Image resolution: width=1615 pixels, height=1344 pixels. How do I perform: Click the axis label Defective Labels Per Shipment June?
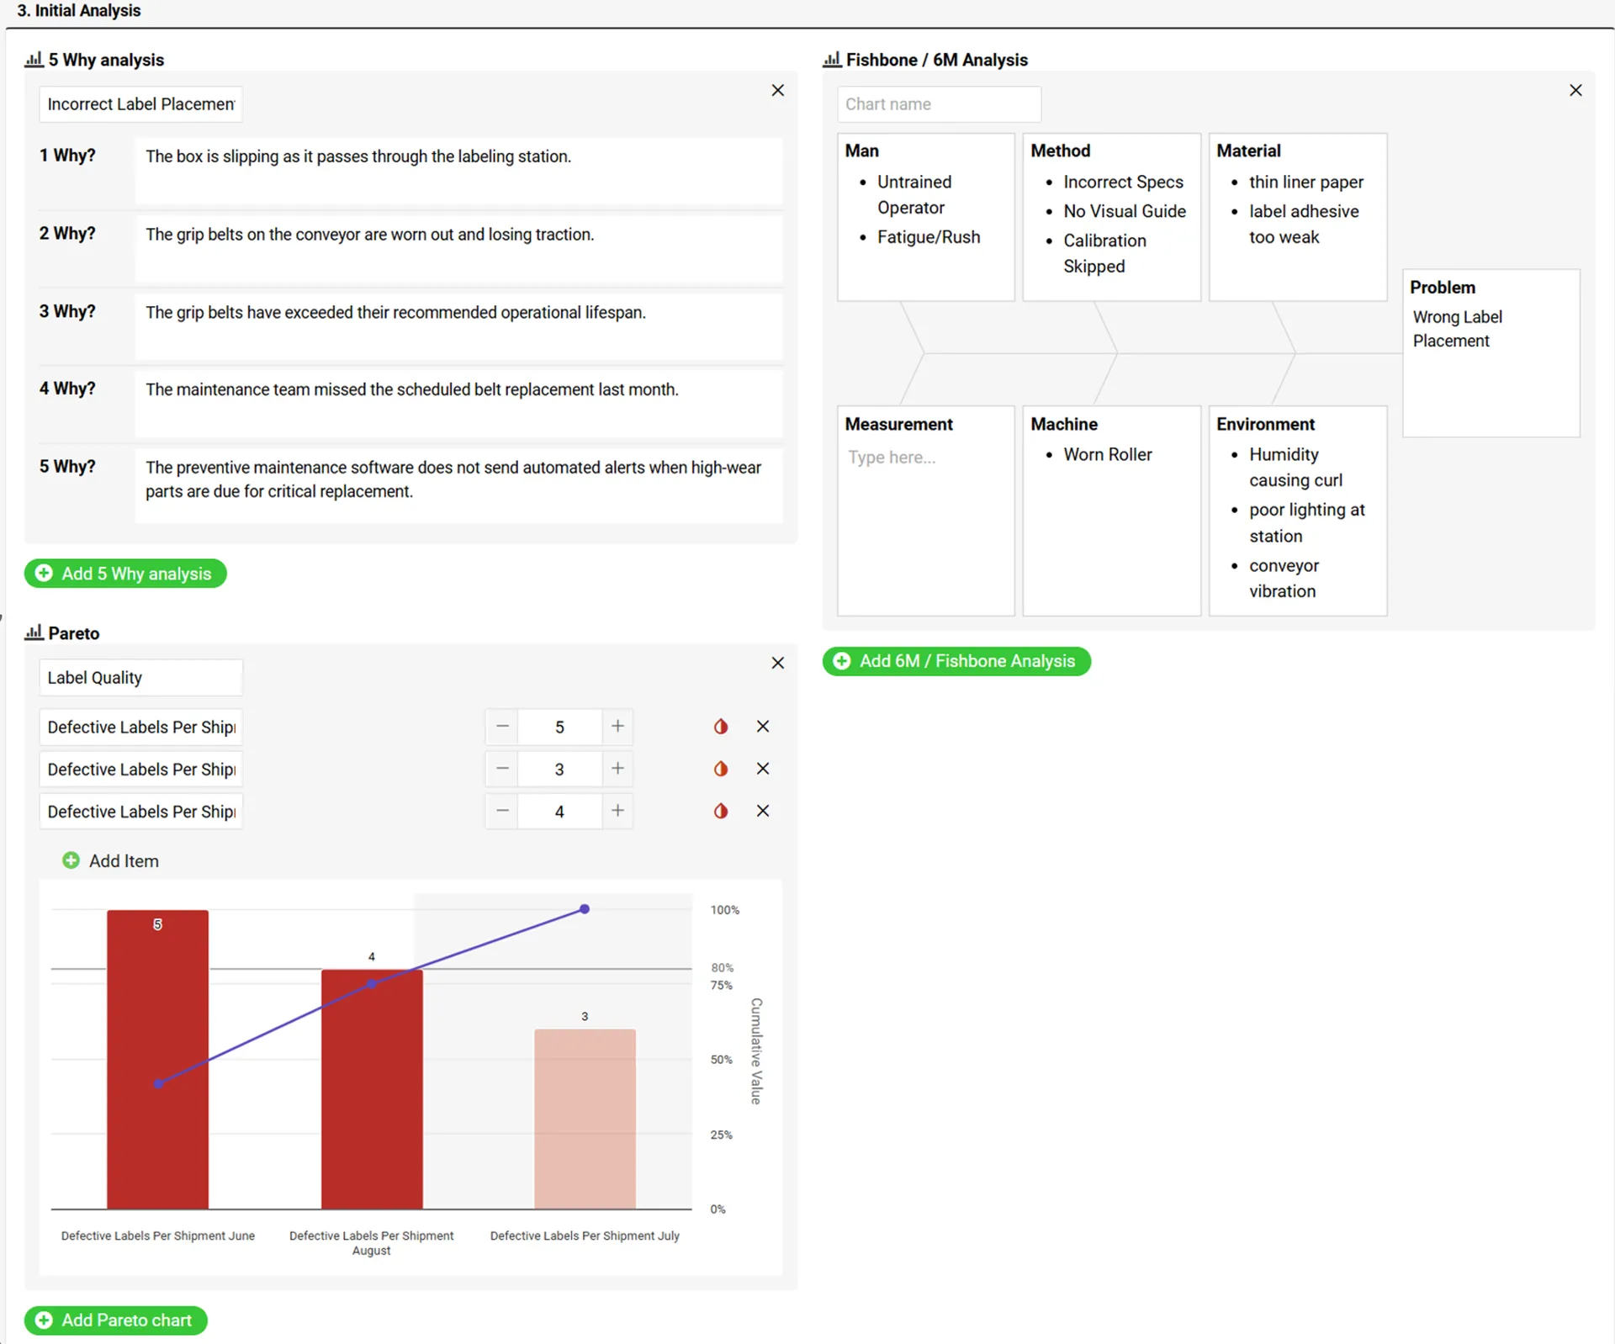pyautogui.click(x=158, y=1236)
